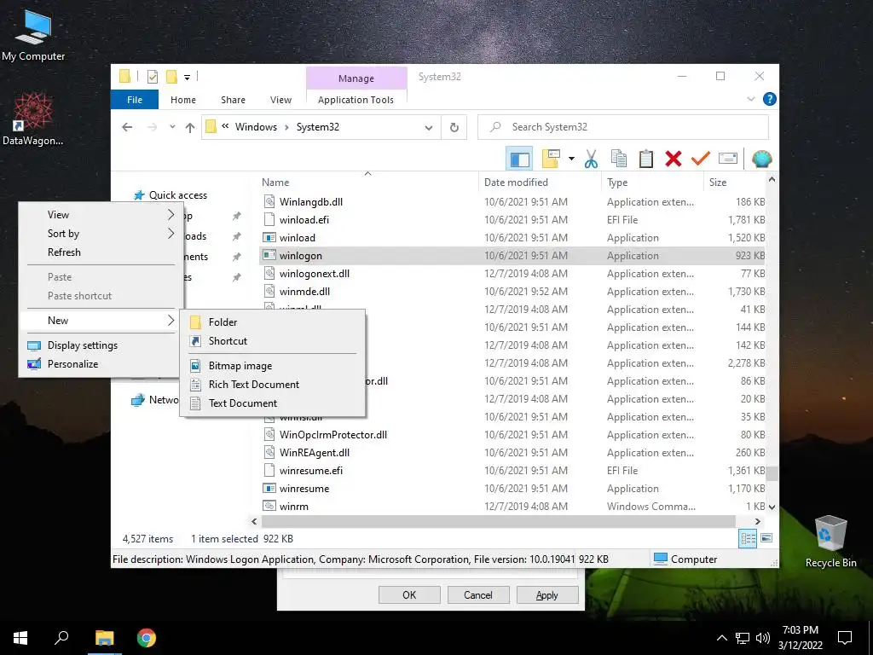
Task: Click the Copy icon in toolbar
Action: [x=619, y=159]
